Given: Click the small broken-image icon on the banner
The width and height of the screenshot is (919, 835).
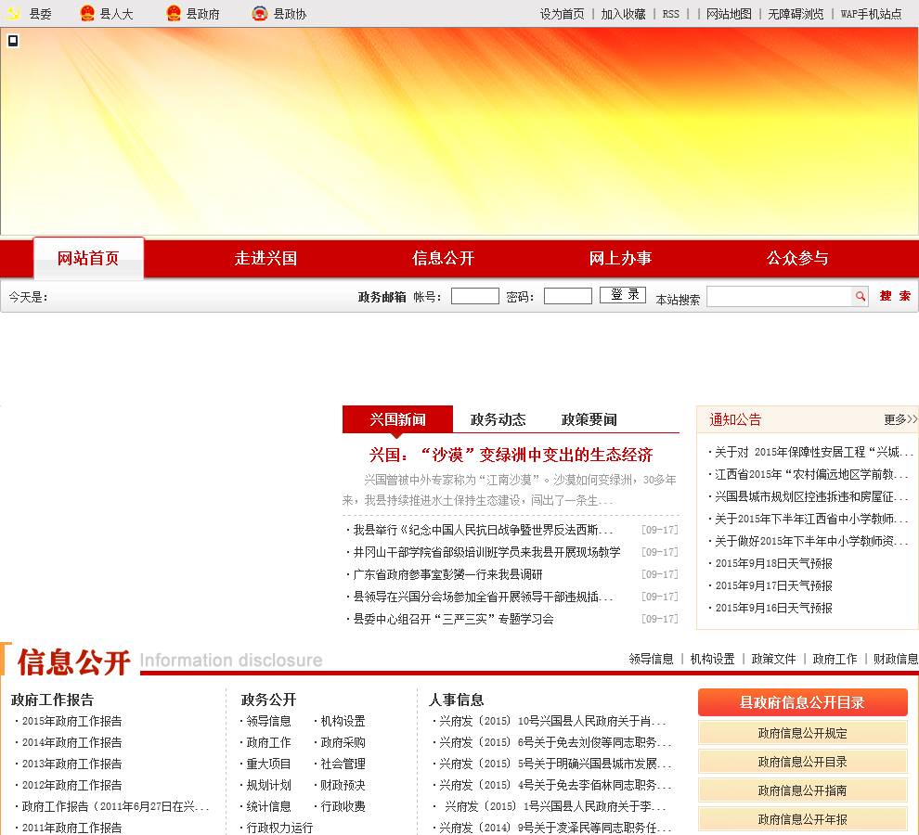Looking at the screenshot, I should tap(13, 41).
